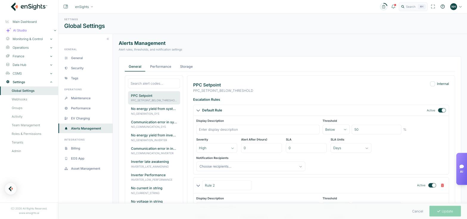Open the notifications bell
The image size is (467, 219).
pyautogui.click(x=393, y=7)
